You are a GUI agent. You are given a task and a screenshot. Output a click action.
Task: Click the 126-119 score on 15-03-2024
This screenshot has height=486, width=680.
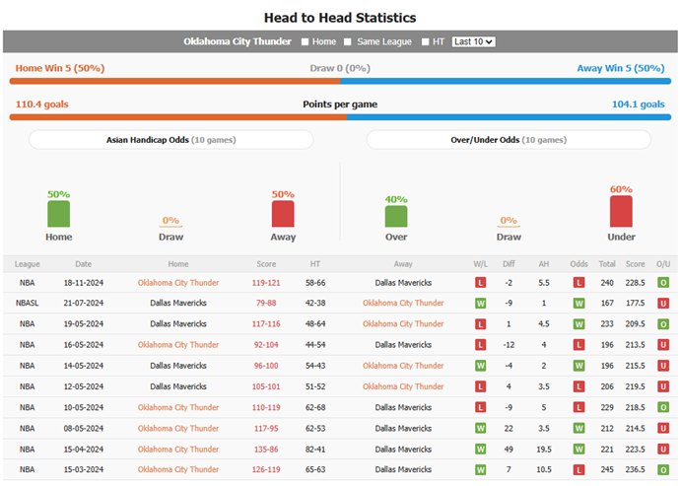tap(266, 470)
